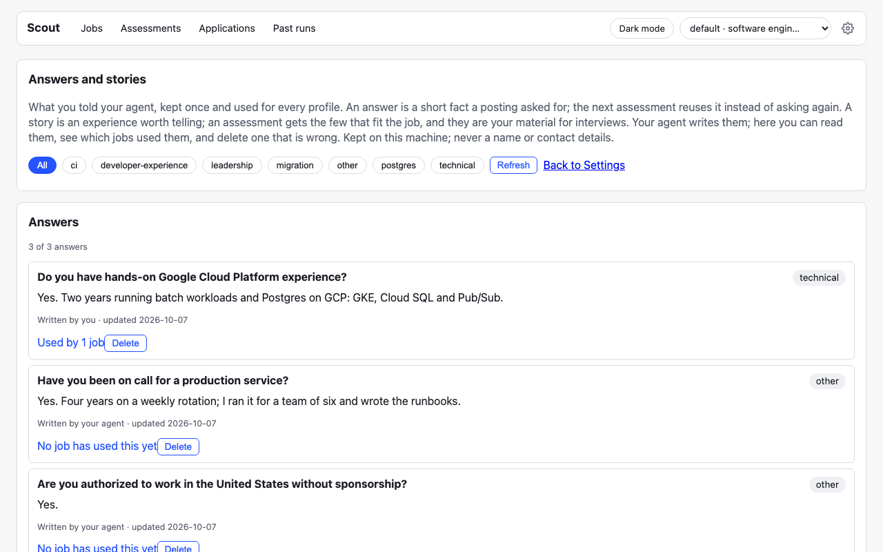Open the profile dropdown 'default · software engin...'

755,28
